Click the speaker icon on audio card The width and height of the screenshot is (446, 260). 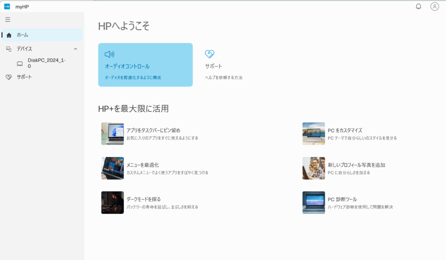(x=109, y=54)
